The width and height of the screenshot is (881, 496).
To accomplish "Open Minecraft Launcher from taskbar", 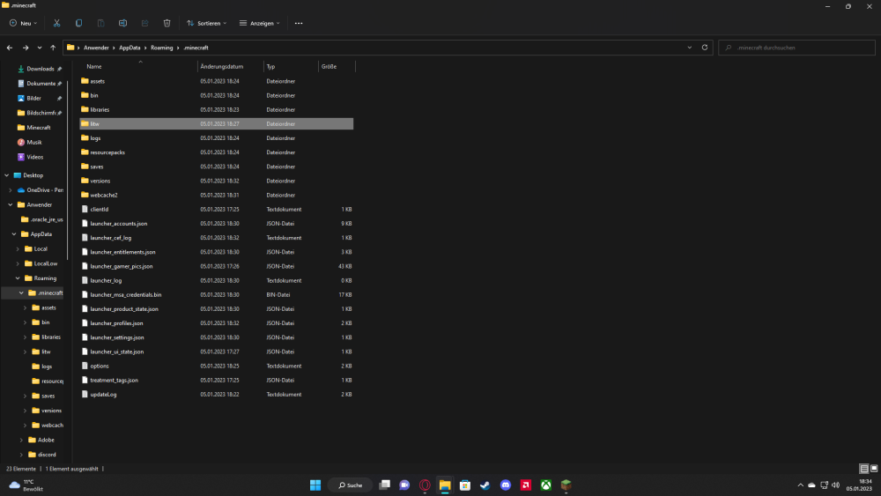I will (566, 485).
